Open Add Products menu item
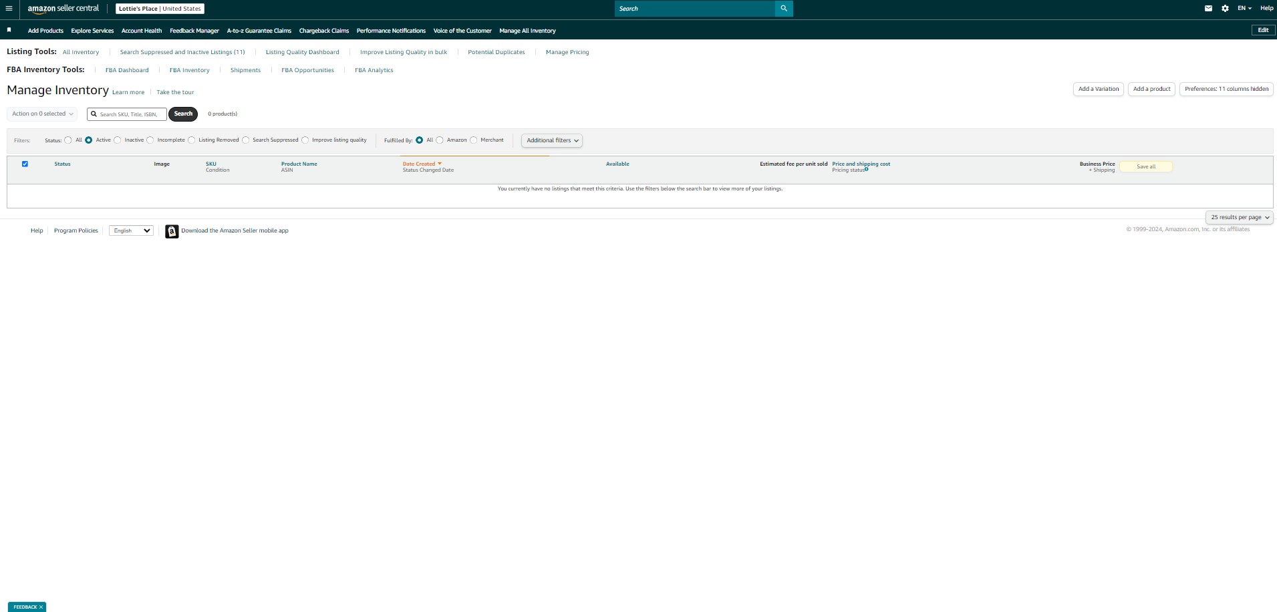 [x=45, y=31]
